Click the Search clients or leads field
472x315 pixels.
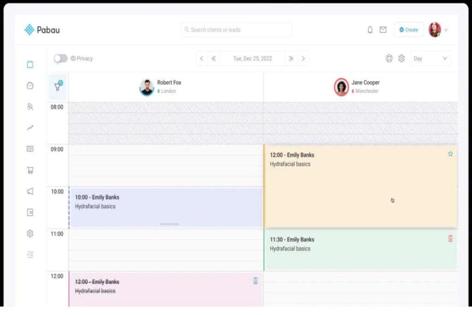click(x=236, y=30)
